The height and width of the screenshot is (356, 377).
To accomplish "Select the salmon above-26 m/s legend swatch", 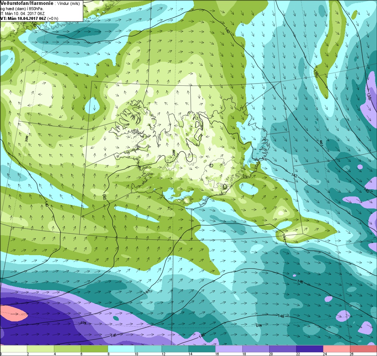I will coord(363,348).
